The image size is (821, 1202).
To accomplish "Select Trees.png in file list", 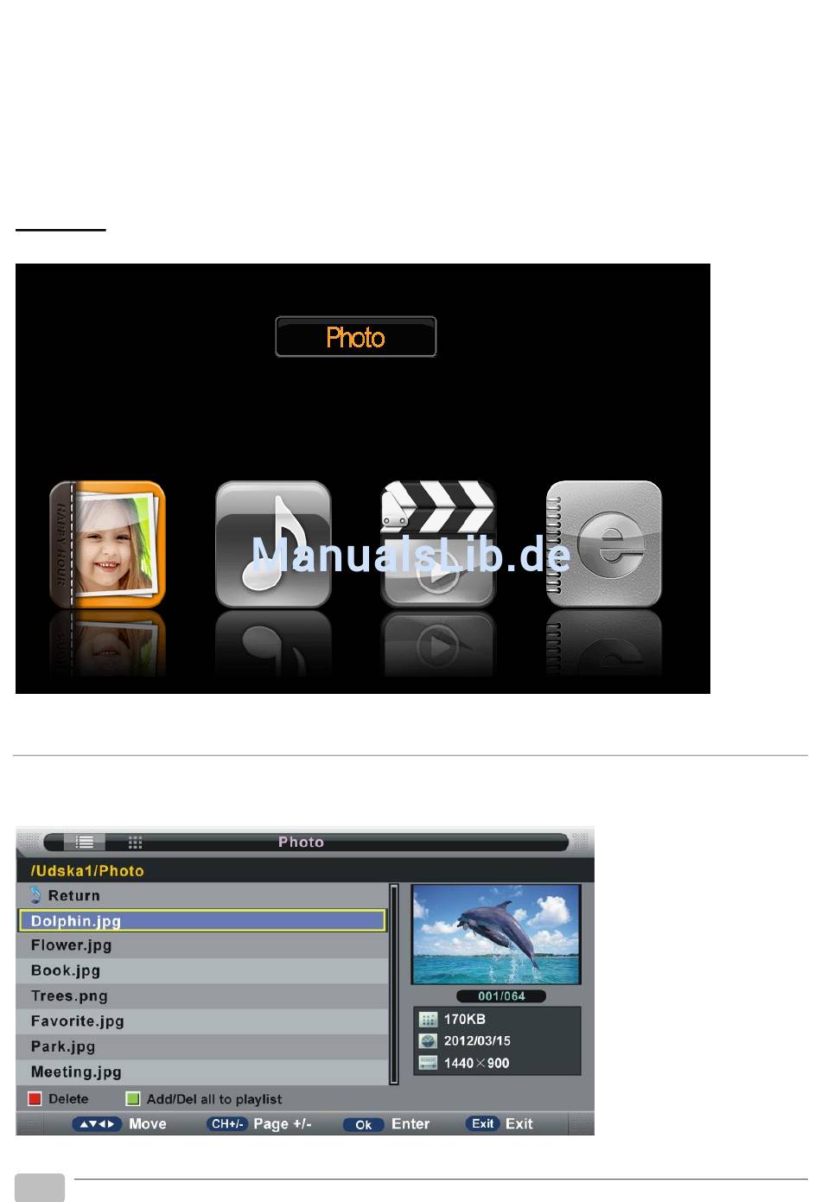I will coord(201,995).
